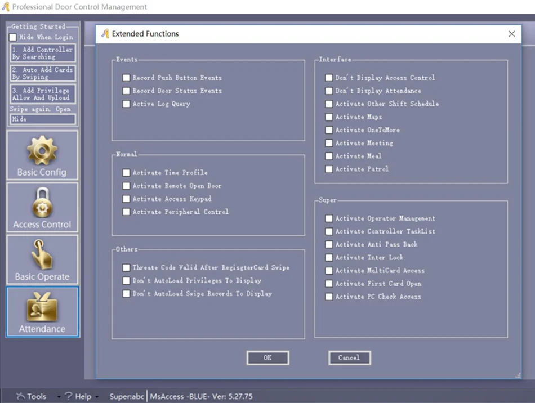Open Access Control padlock icon
This screenshot has width=535, height=403.
point(42,203)
